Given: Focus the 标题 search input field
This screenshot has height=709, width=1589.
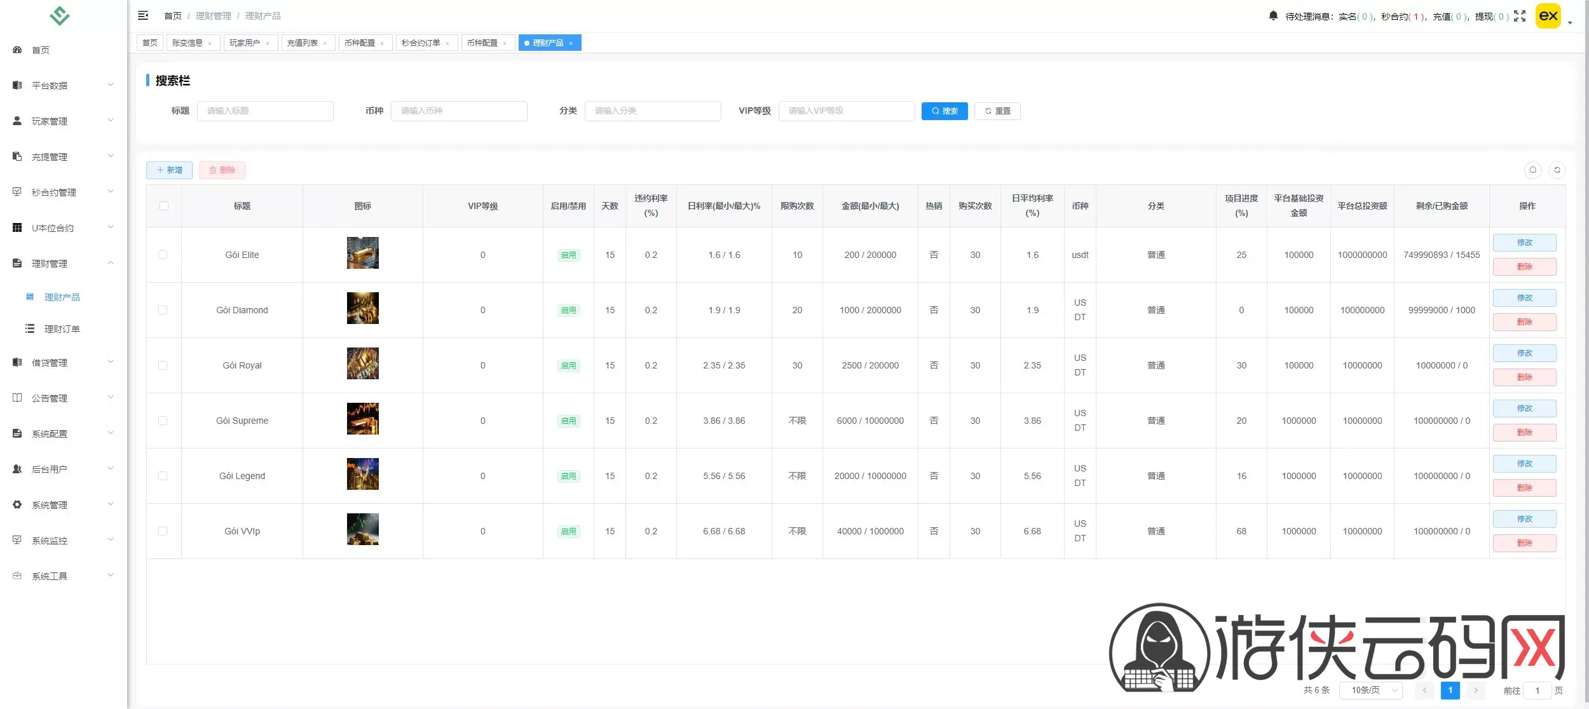Looking at the screenshot, I should coord(265,111).
